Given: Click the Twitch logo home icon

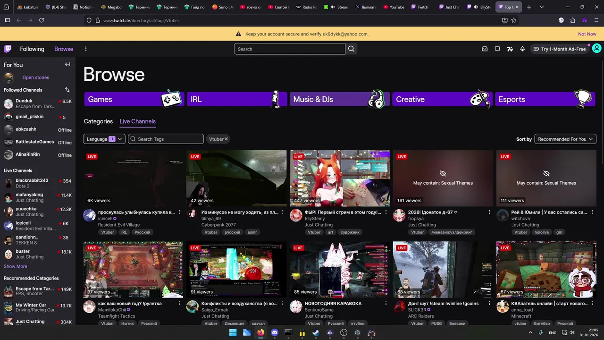Looking at the screenshot, I should click(x=8, y=49).
